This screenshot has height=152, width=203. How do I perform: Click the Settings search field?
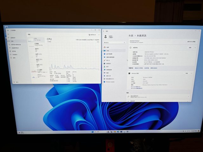click(x=114, y=42)
